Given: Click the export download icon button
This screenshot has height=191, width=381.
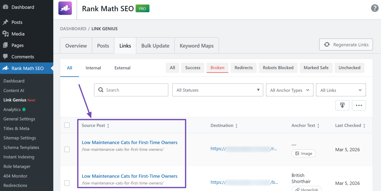Looking at the screenshot, I should [x=342, y=105].
